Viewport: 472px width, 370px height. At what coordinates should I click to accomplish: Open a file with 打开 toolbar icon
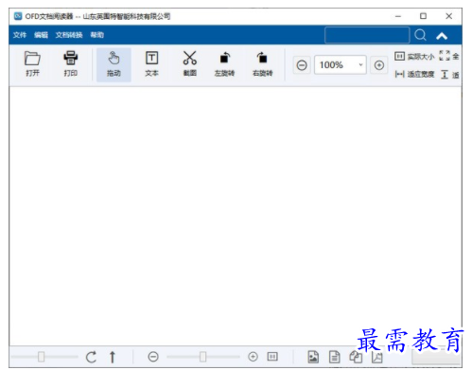32,64
